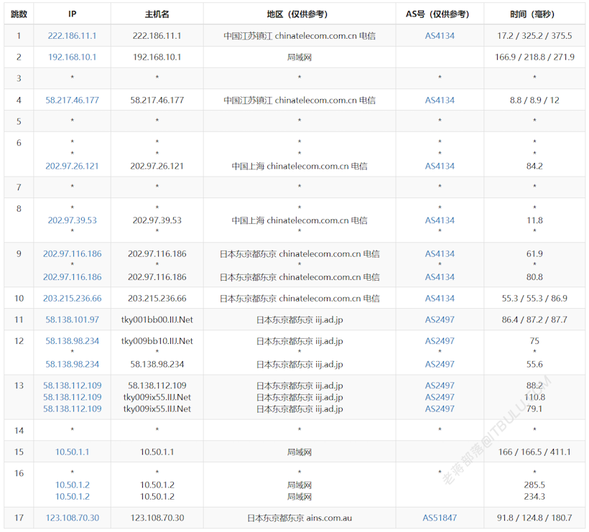Click the 地区（仅供参考）column header

(300, 14)
